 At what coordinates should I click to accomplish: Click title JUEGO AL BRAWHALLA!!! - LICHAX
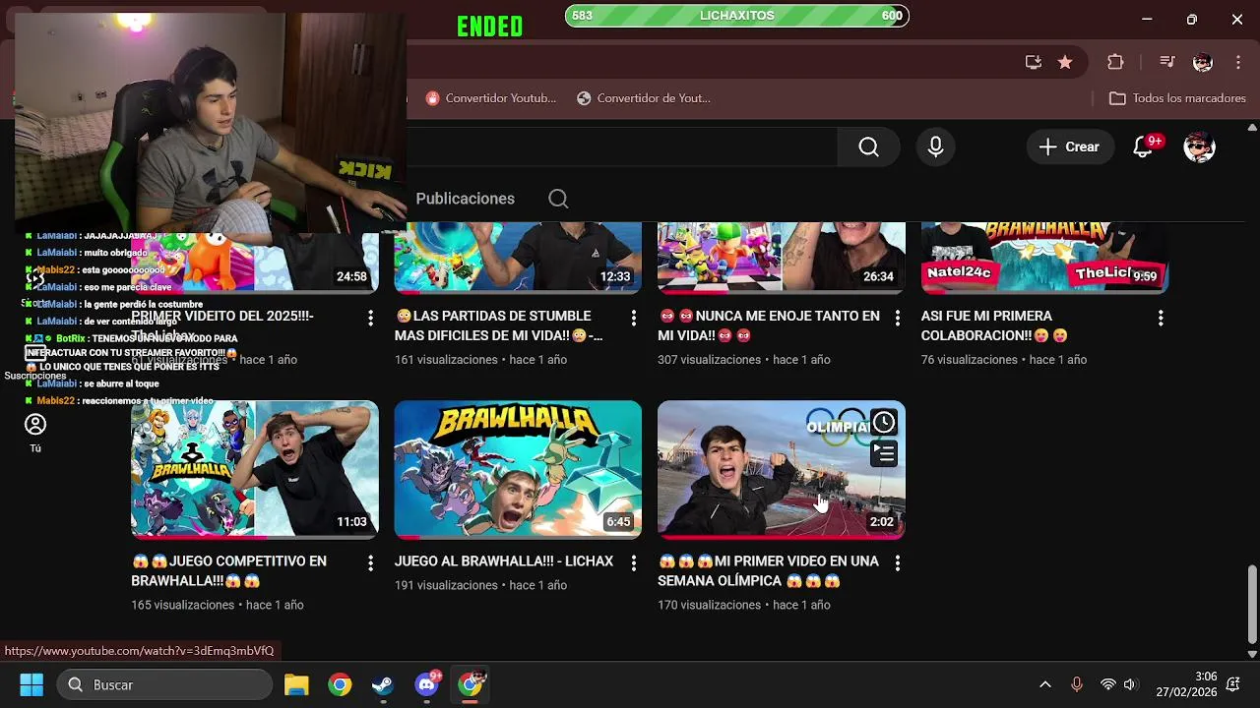tap(504, 561)
